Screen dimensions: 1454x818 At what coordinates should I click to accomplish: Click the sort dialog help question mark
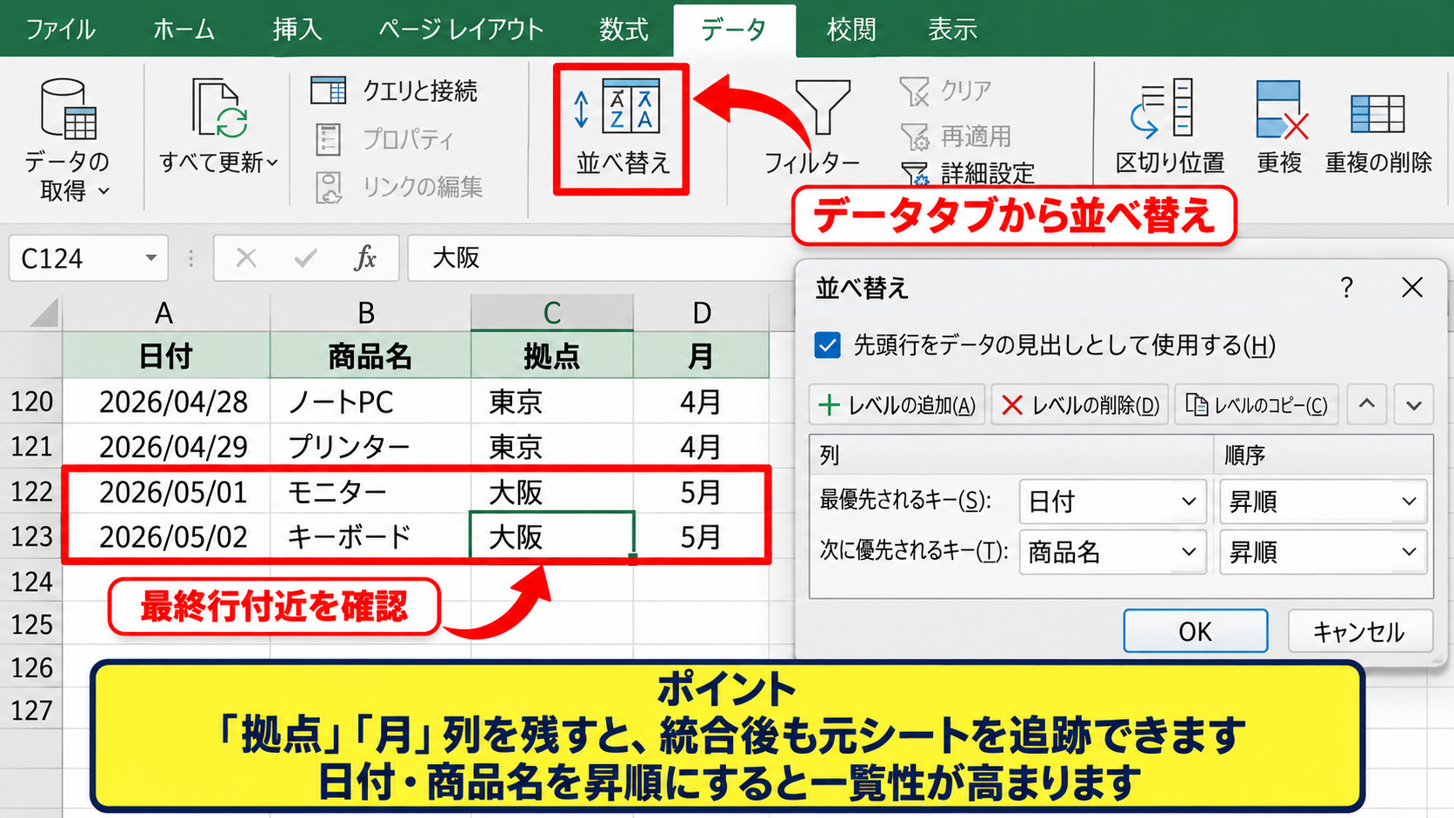[x=1346, y=288]
